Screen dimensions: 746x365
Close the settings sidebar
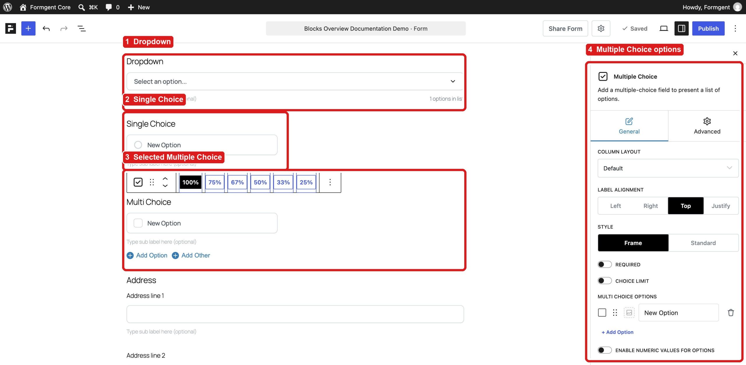coord(735,53)
